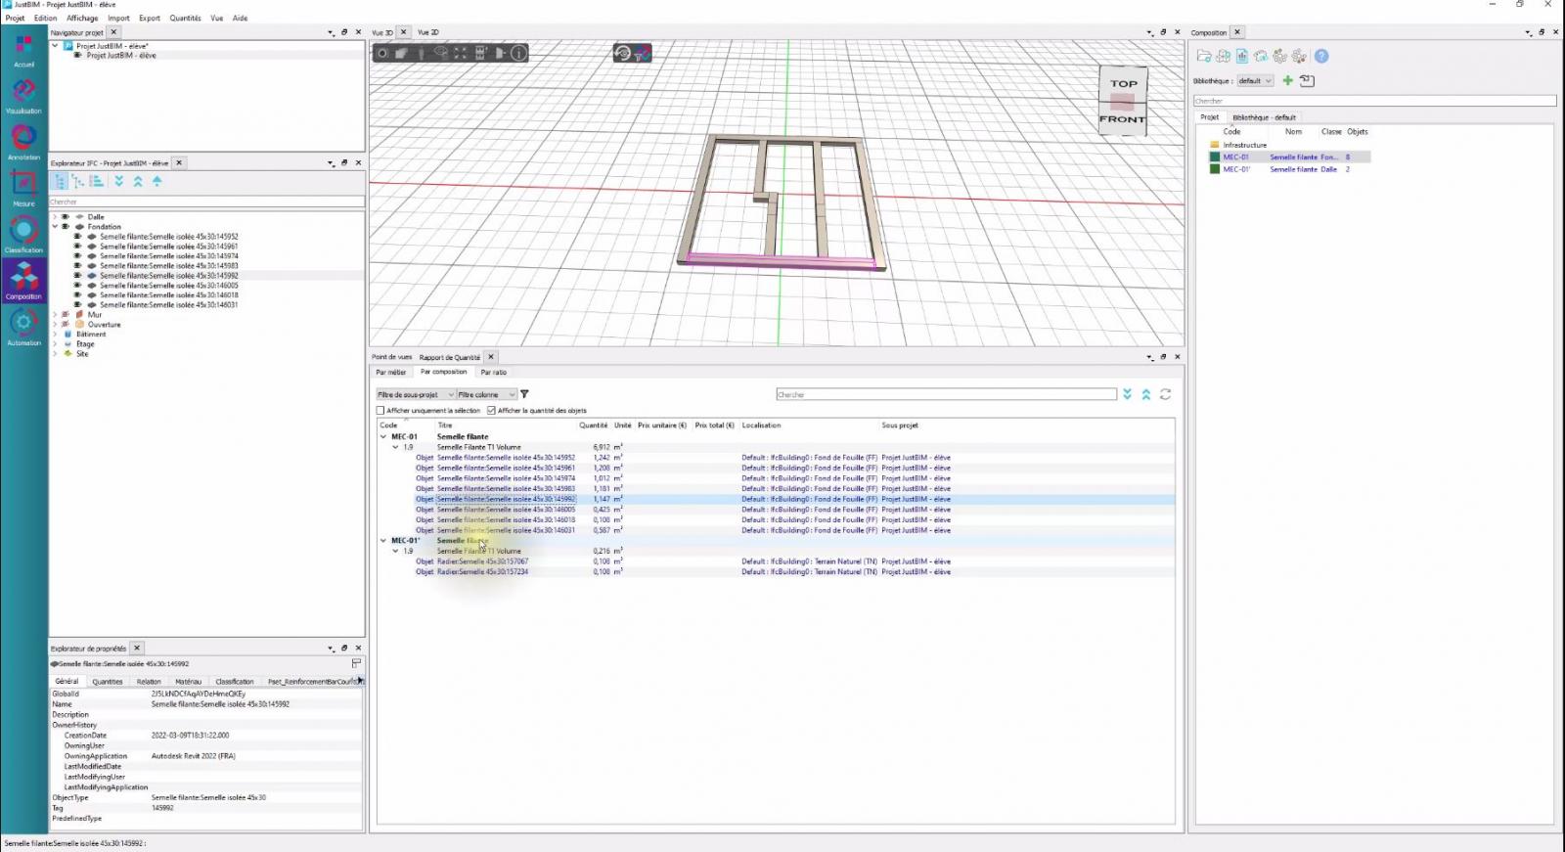The width and height of the screenshot is (1565, 852).
Task: Toggle visibility eye of the Dalle node
Action: pyautogui.click(x=66, y=217)
